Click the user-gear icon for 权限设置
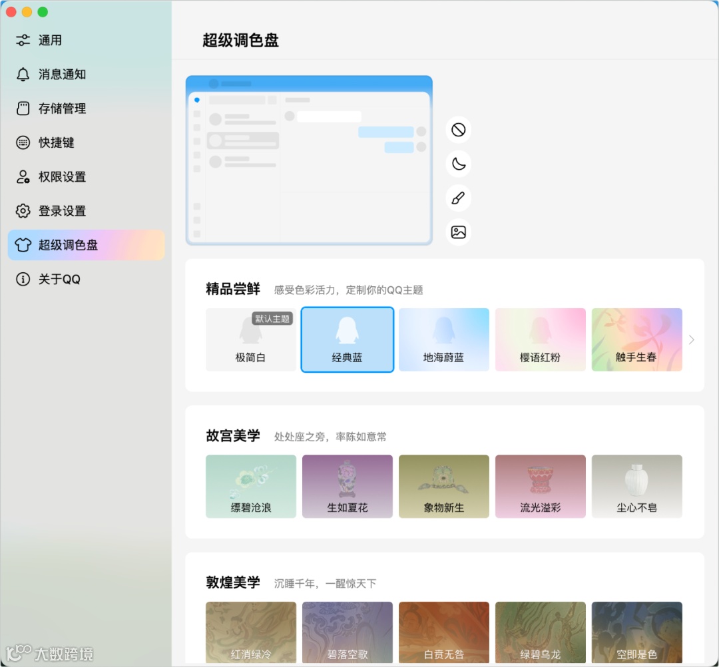Screen dimensions: 719x667 [x=23, y=176]
